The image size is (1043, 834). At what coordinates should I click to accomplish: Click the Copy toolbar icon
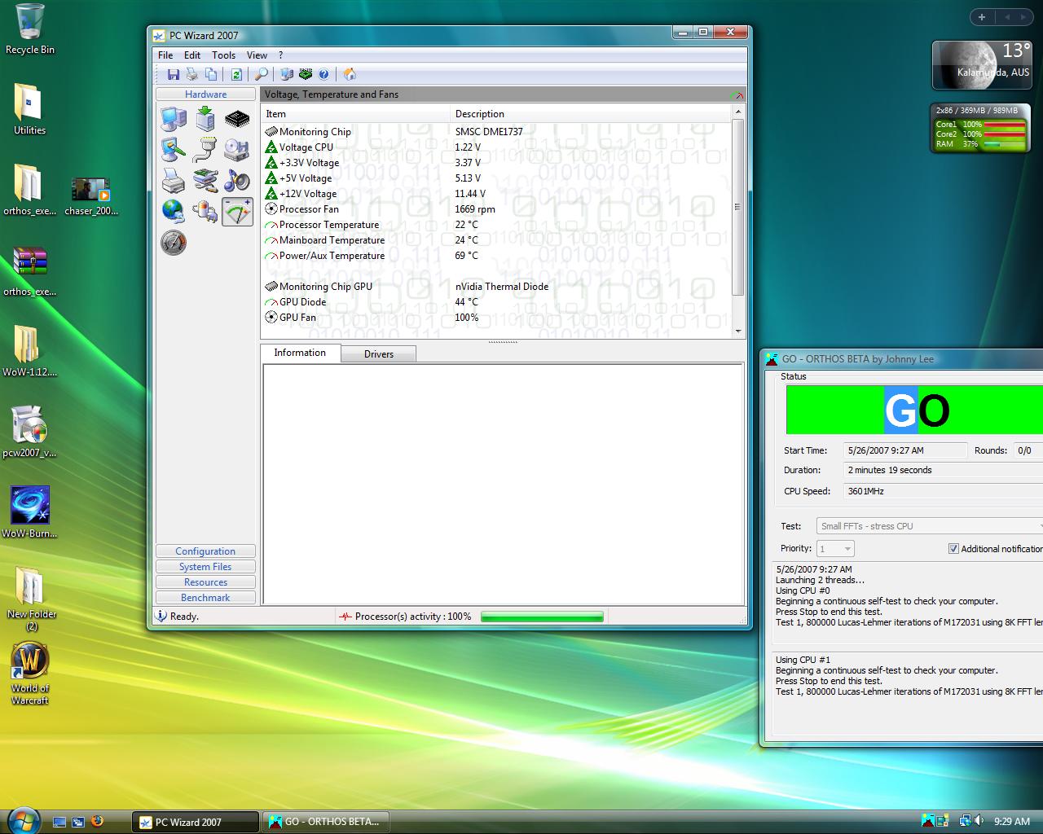211,74
